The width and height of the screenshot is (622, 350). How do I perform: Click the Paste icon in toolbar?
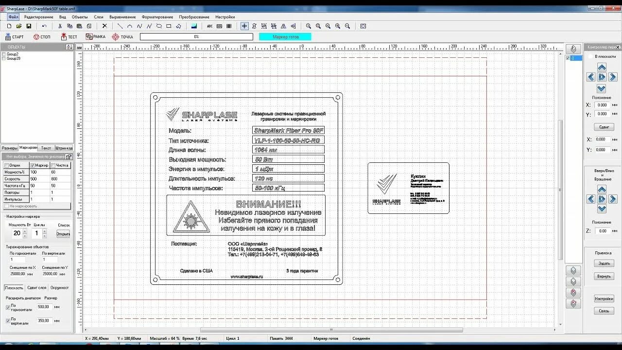pos(79,26)
